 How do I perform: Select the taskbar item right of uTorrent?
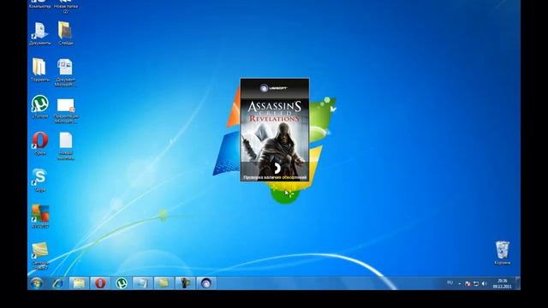143,283
